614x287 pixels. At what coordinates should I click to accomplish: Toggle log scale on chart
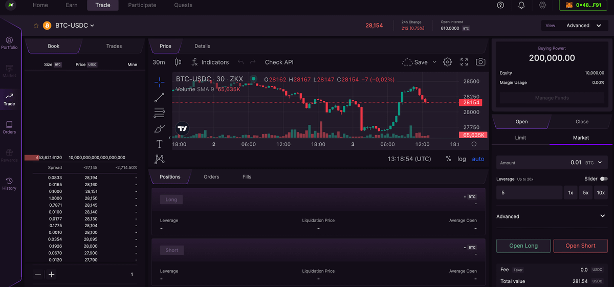(462, 159)
